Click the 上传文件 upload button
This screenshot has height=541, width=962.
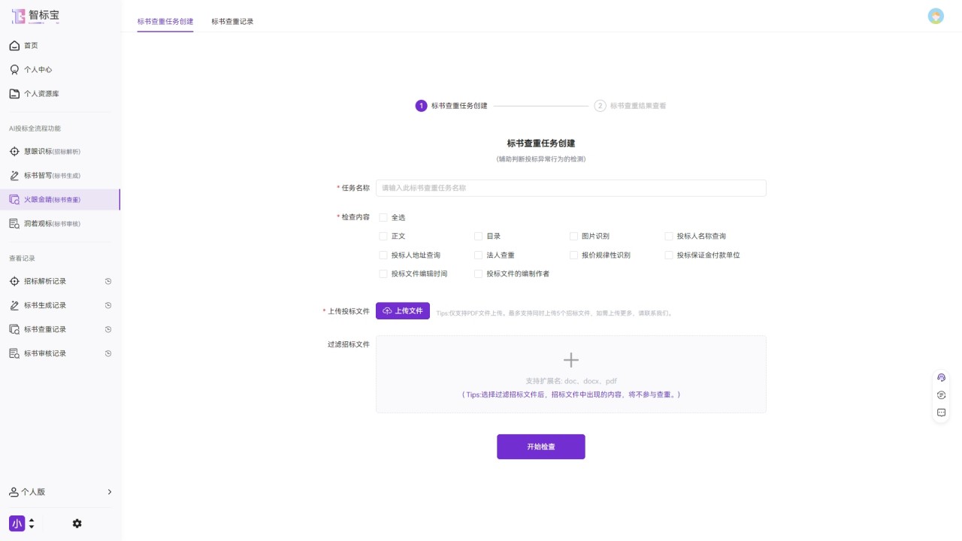[x=403, y=311]
